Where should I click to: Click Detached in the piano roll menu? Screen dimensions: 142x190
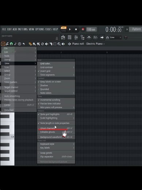click(19, 110)
